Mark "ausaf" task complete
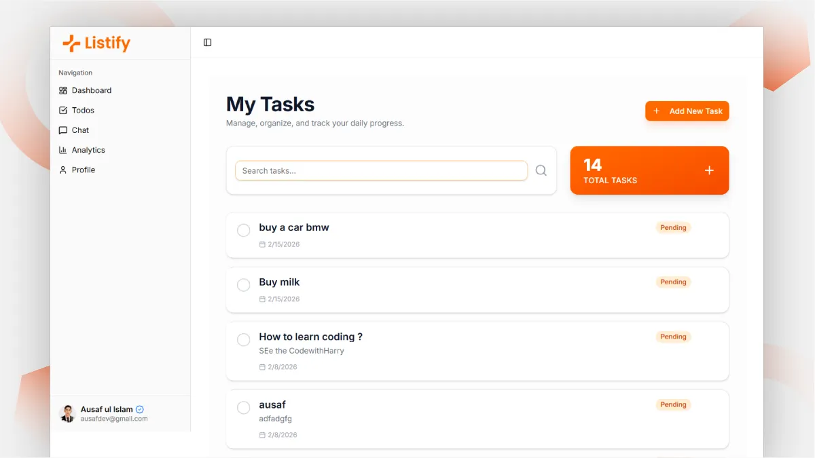This screenshot has width=815, height=458. tap(243, 407)
